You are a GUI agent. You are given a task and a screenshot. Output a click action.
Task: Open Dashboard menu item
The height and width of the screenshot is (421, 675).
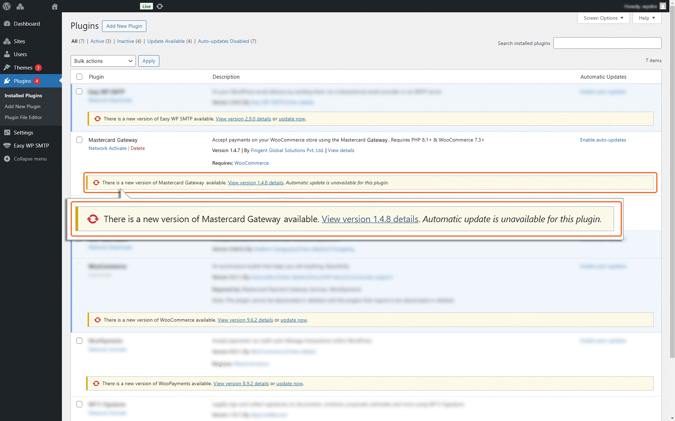27,24
